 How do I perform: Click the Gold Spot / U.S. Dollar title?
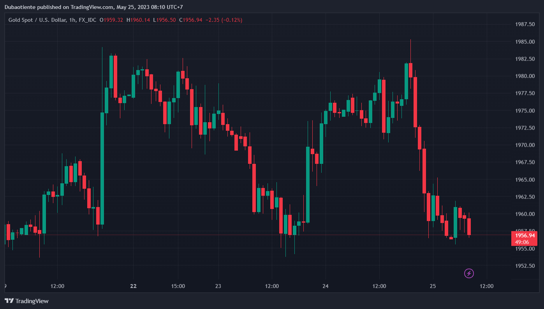37,20
